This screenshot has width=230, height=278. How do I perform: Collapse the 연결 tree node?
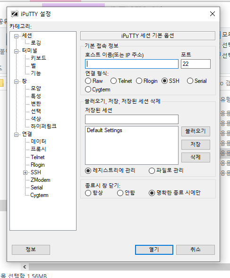[16, 135]
